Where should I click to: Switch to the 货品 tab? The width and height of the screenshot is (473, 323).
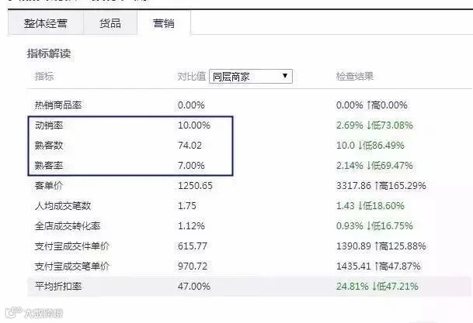[110, 23]
